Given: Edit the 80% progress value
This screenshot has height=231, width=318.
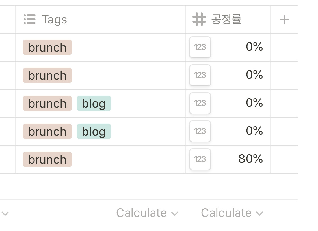Looking at the screenshot, I should click(250, 159).
